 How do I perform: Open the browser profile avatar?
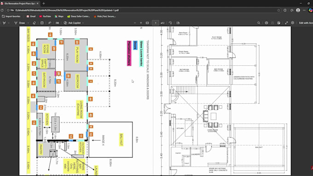pos(298,10)
